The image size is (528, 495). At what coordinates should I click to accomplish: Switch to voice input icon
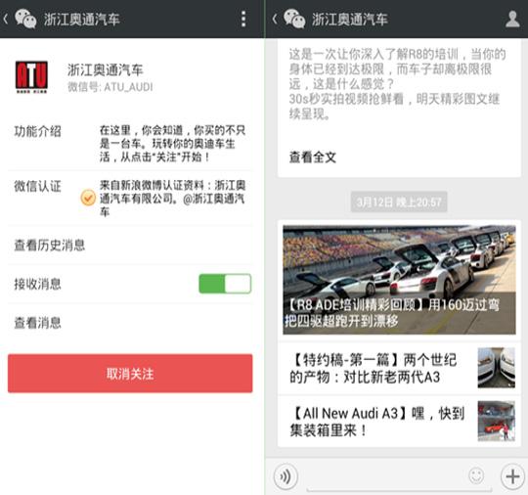pos(286,476)
